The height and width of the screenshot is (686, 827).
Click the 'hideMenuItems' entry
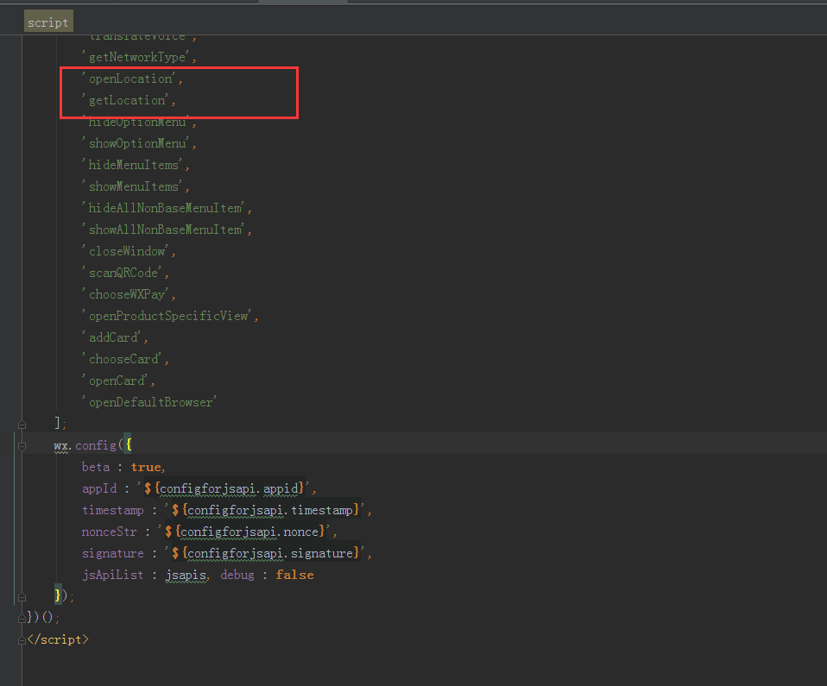134,165
